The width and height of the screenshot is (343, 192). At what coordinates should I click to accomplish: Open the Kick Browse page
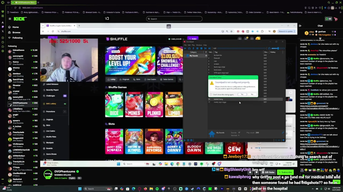click(x=16, y=33)
